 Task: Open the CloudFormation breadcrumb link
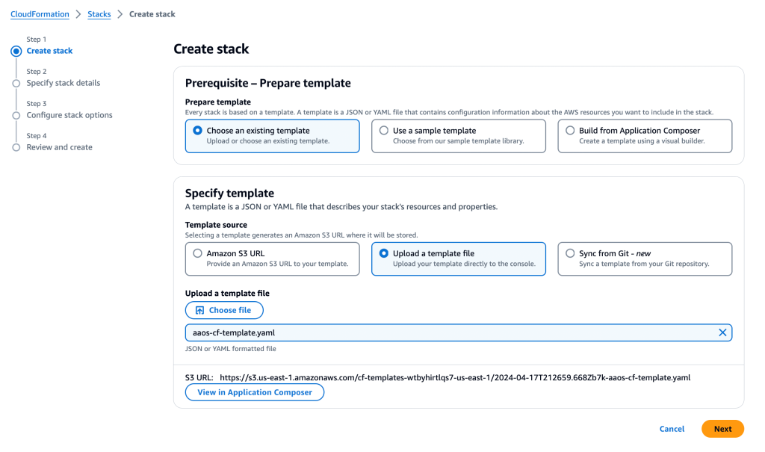pos(40,13)
